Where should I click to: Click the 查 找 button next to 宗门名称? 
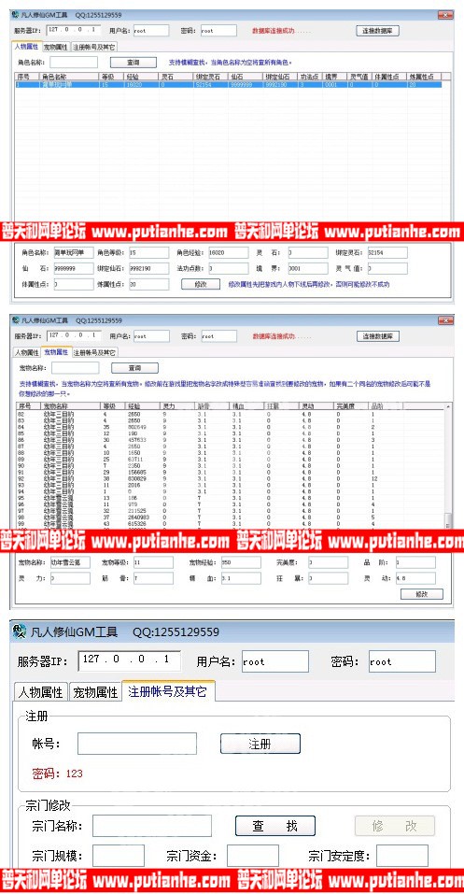(x=274, y=826)
